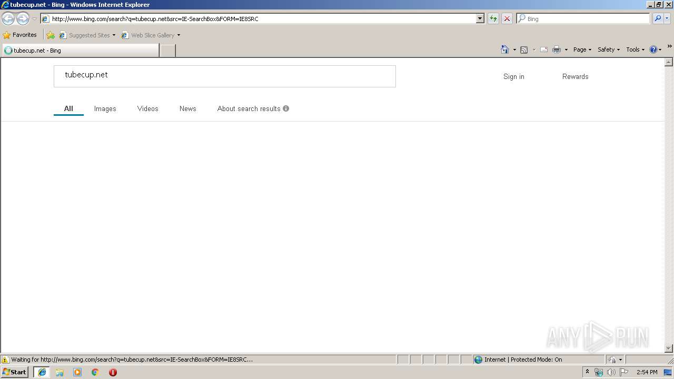Click the Bing page search field with tubecup.net
674x379 pixels.
coord(225,76)
